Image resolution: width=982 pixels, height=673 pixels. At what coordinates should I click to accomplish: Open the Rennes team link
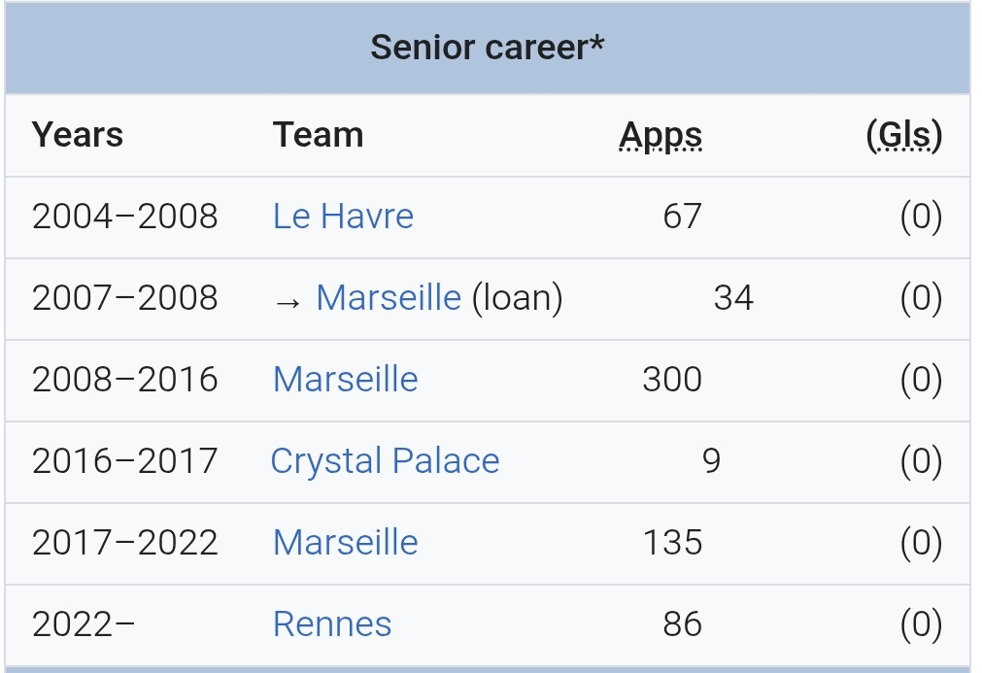click(332, 624)
